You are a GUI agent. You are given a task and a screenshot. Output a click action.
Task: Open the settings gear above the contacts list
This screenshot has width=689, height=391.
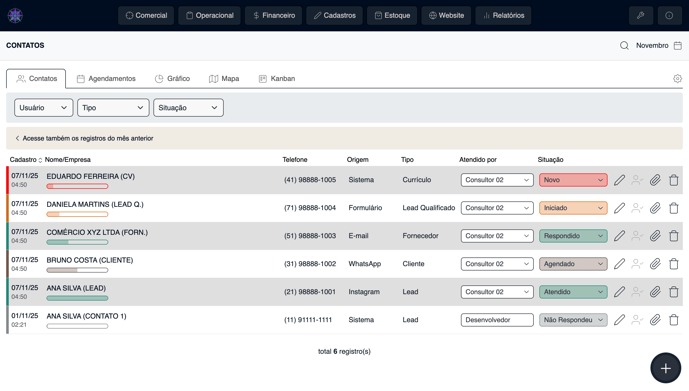coord(677,78)
